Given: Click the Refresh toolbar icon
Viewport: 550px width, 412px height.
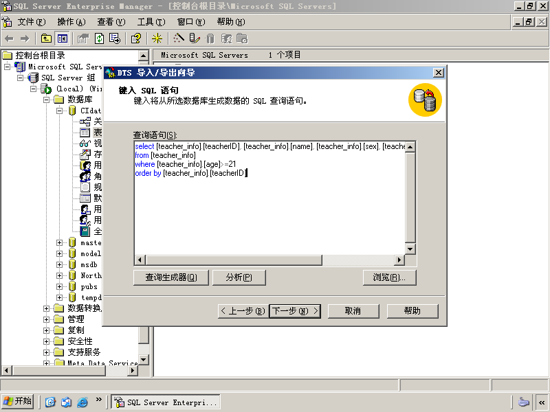Looking at the screenshot, I should pos(100,38).
